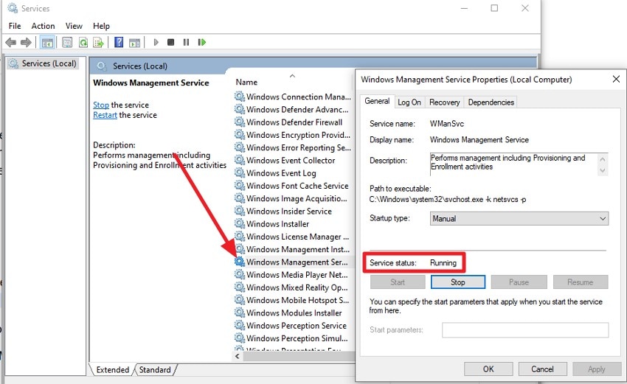This screenshot has width=627, height=384.
Task: Click the Restart Service toolbar icon
Action: tap(202, 42)
